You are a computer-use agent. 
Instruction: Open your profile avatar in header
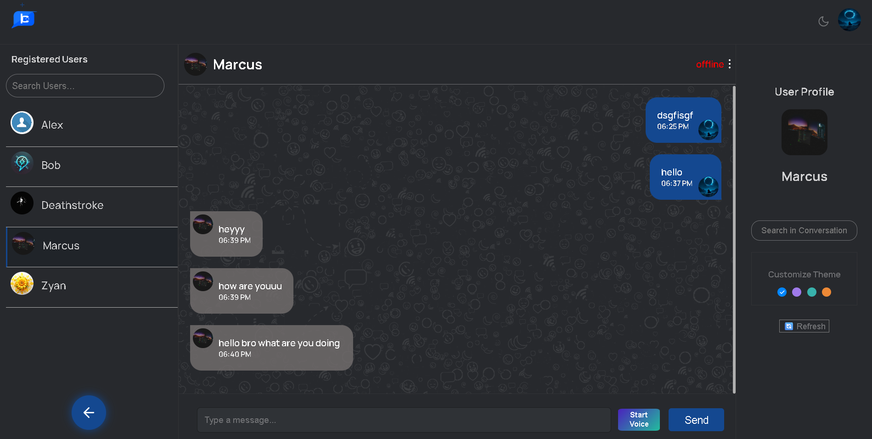pos(849,20)
